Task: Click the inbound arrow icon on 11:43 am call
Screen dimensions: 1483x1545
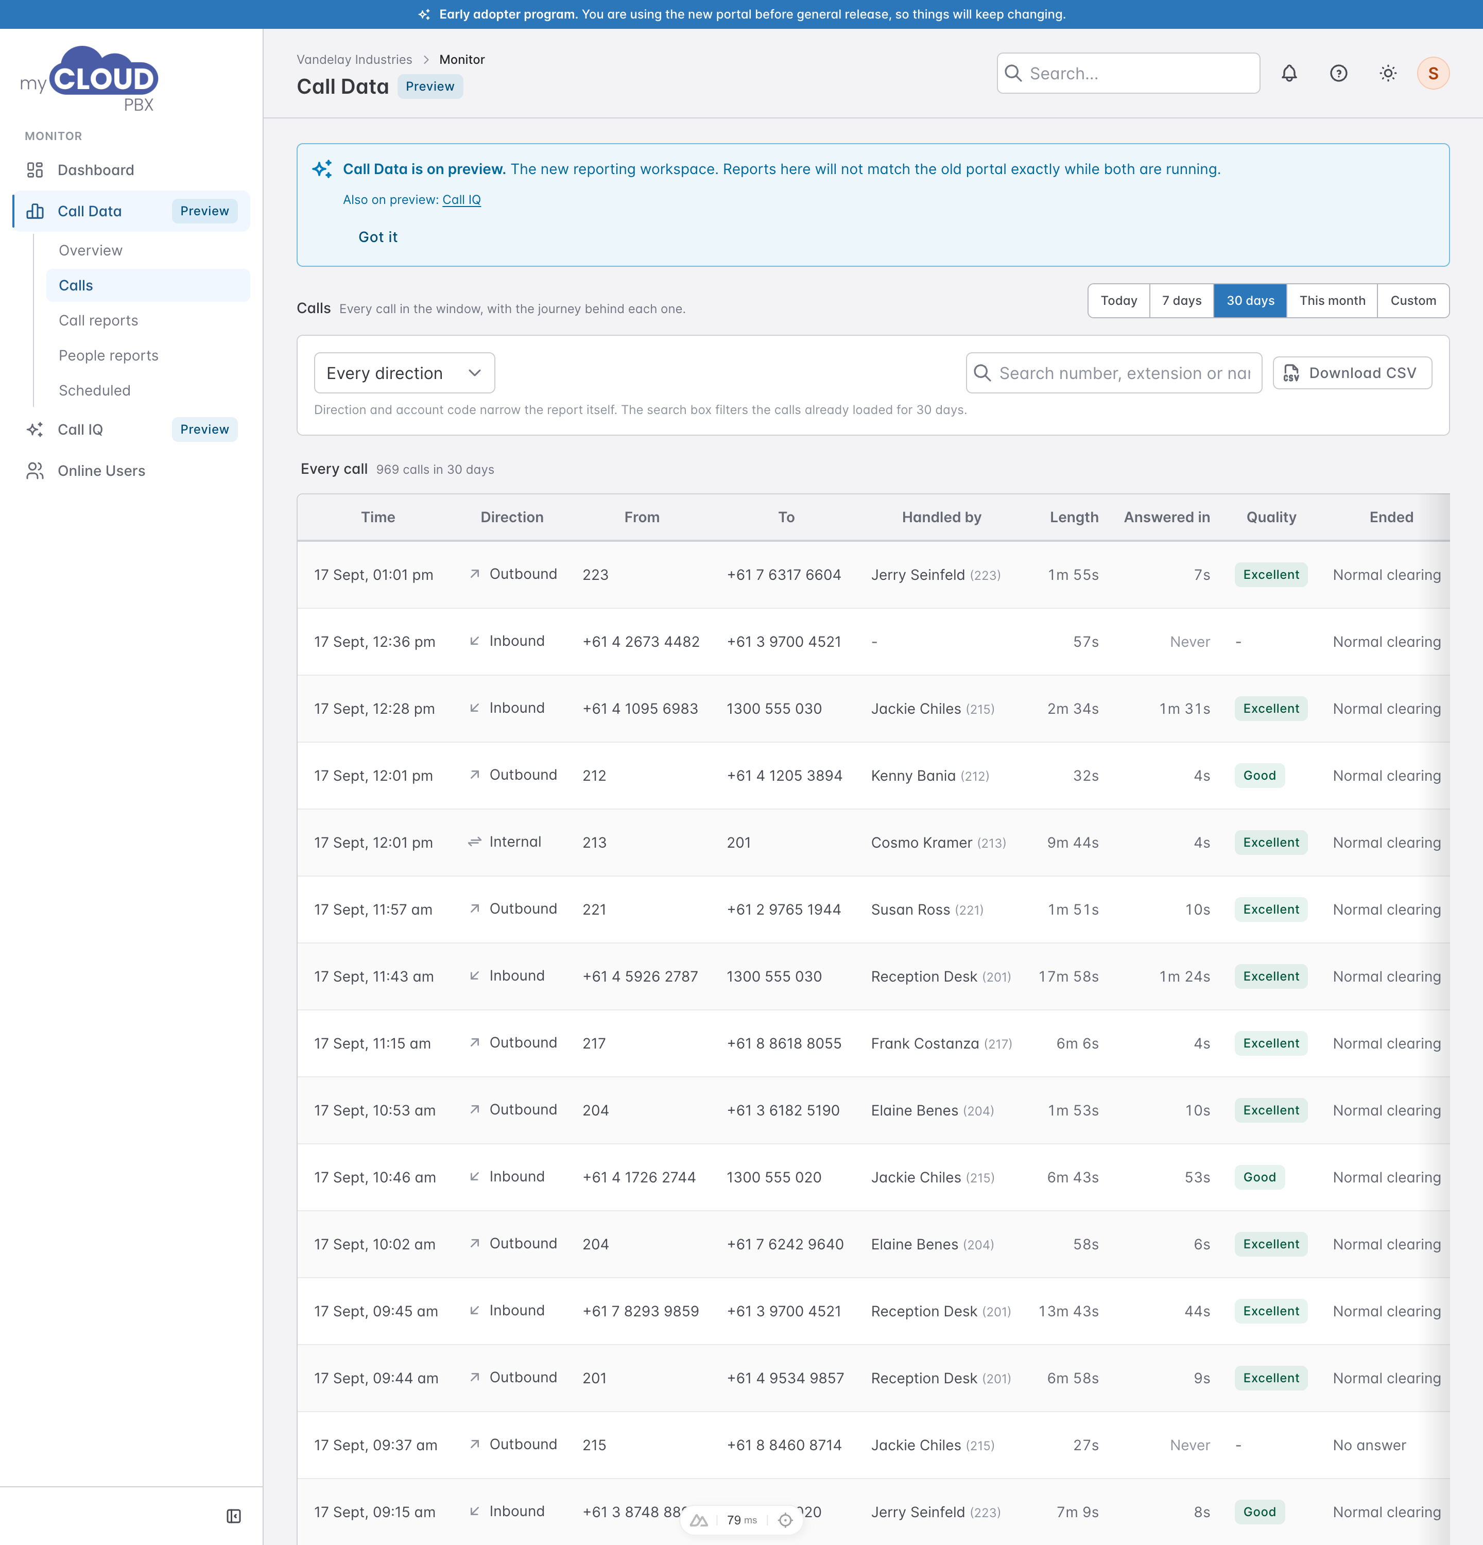Action: click(474, 976)
